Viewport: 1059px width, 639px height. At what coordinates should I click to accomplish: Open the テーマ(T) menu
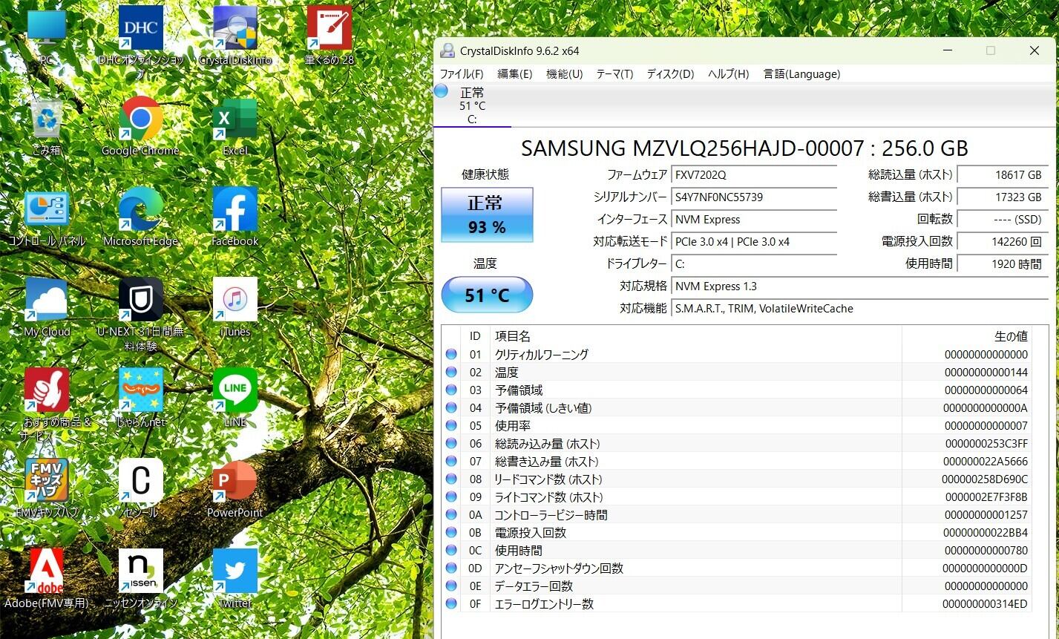[614, 74]
